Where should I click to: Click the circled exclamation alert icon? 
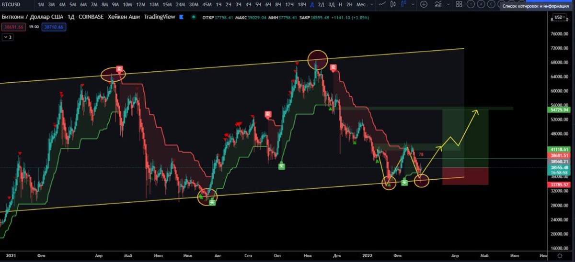point(471,4)
